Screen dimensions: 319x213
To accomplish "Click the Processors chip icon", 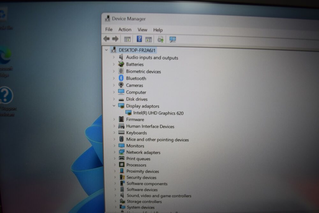I will [x=122, y=164].
